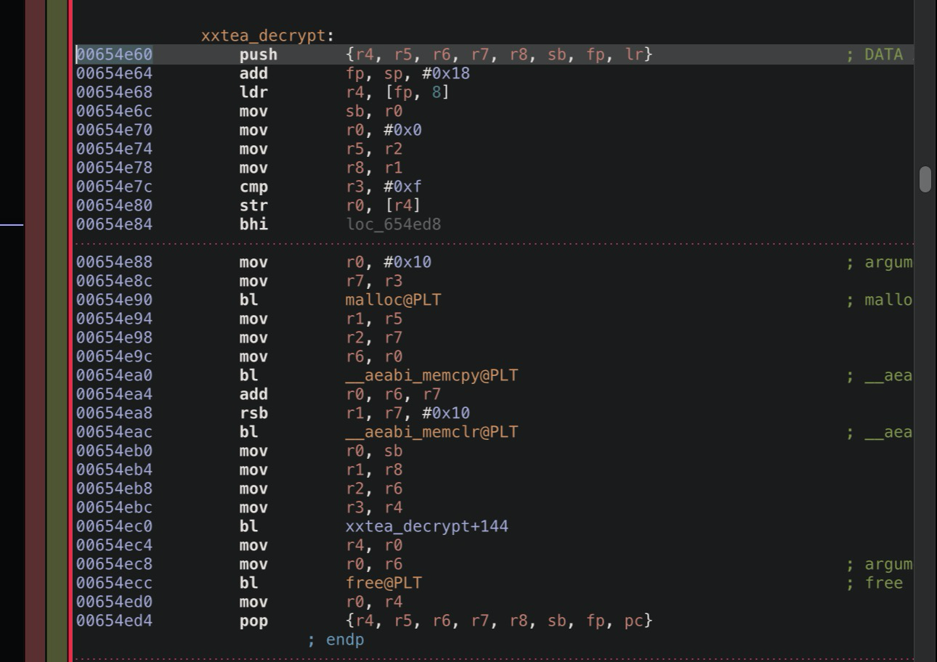Click the push mnemonic
The image size is (937, 662).
pos(259,54)
